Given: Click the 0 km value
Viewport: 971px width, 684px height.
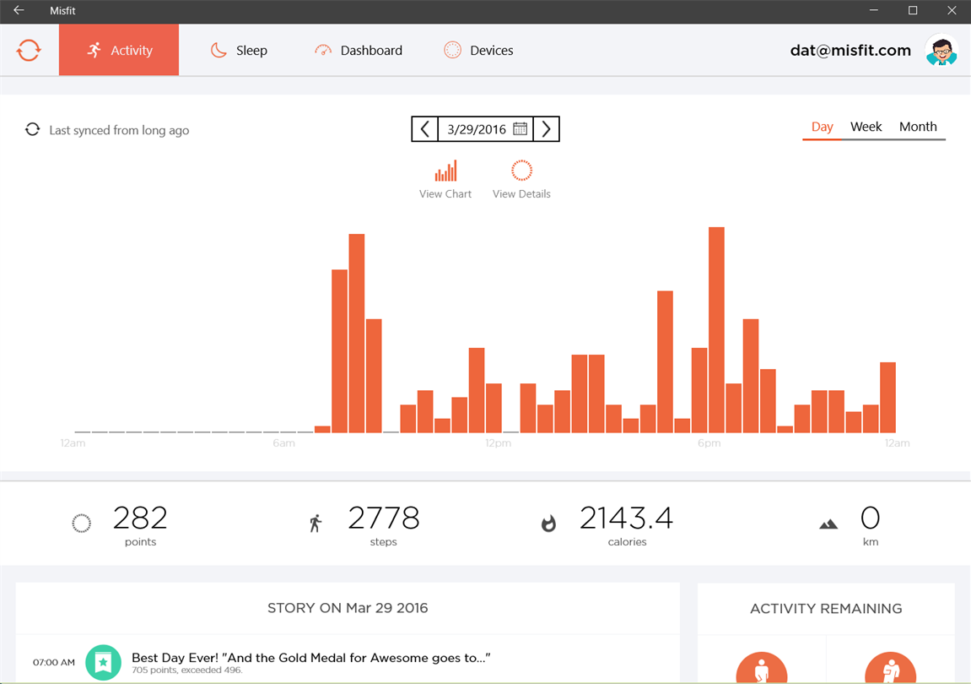Looking at the screenshot, I should (x=870, y=518).
